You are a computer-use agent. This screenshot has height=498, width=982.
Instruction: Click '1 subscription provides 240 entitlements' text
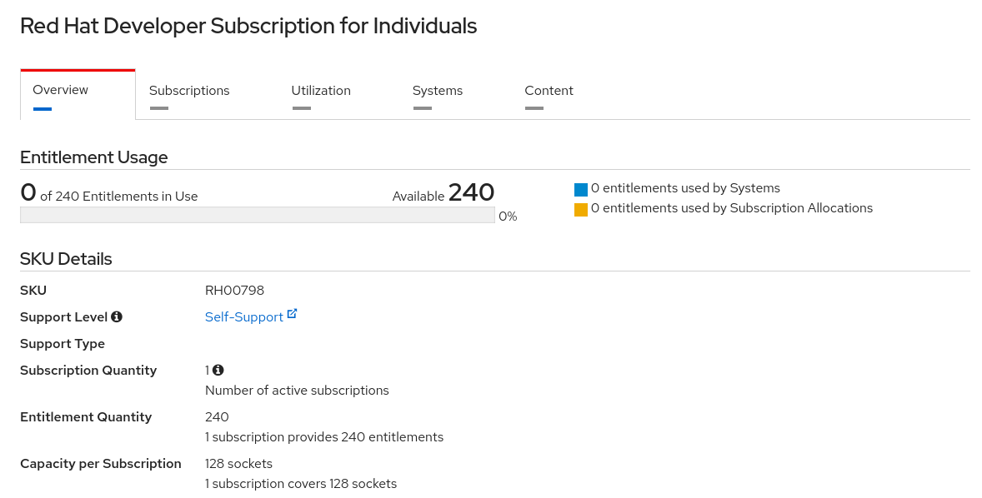(x=324, y=437)
